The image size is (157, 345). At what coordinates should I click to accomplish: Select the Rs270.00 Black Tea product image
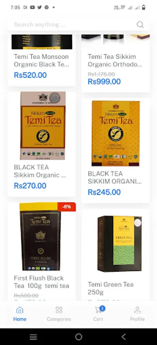[x=43, y=126]
